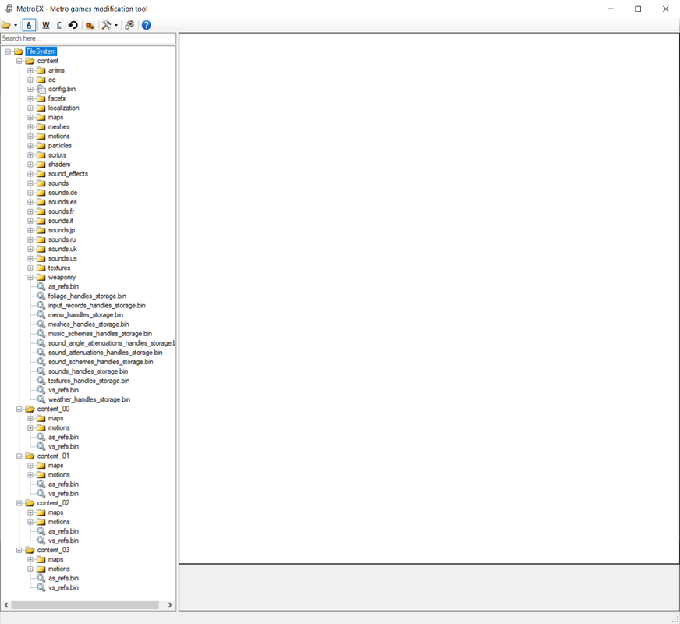Expand the textures folder
This screenshot has height=624, width=680.
[x=30, y=268]
